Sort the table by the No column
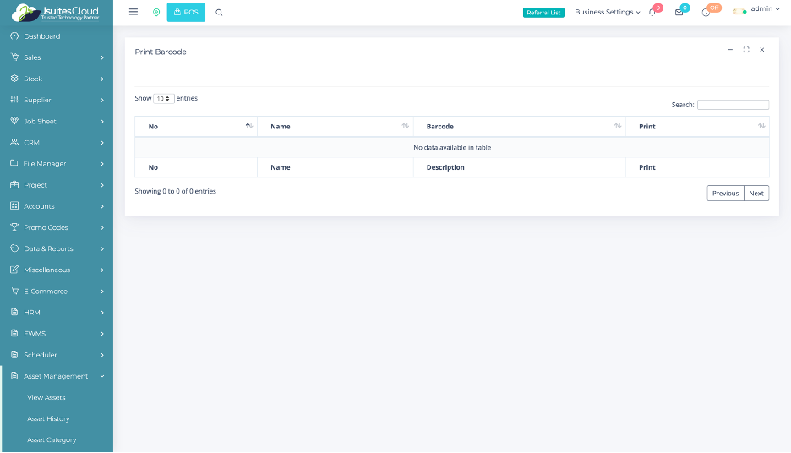791x453 pixels. tap(196, 126)
